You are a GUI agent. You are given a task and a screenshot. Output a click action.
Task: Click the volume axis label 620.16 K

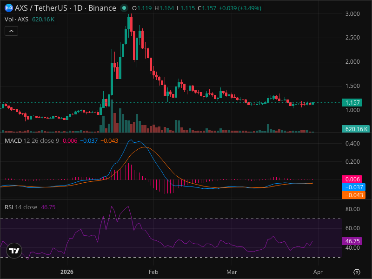tap(356, 129)
